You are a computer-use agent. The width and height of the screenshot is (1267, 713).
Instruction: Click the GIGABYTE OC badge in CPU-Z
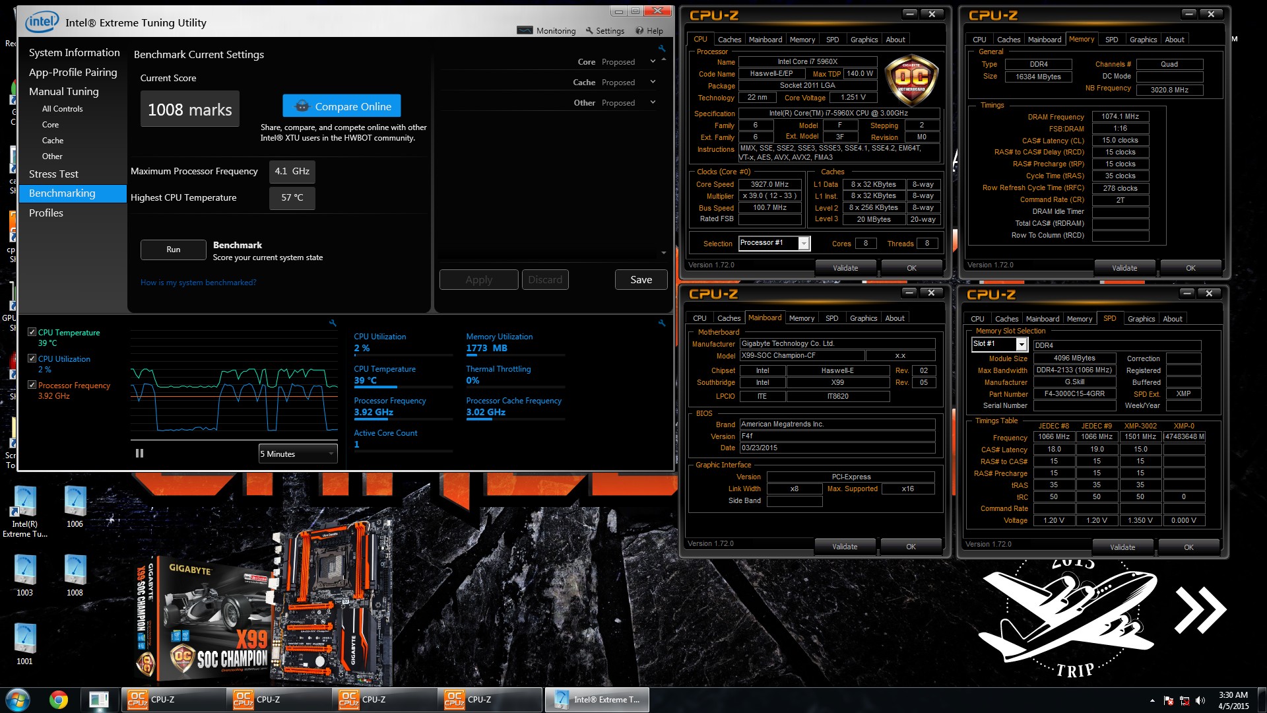(911, 81)
